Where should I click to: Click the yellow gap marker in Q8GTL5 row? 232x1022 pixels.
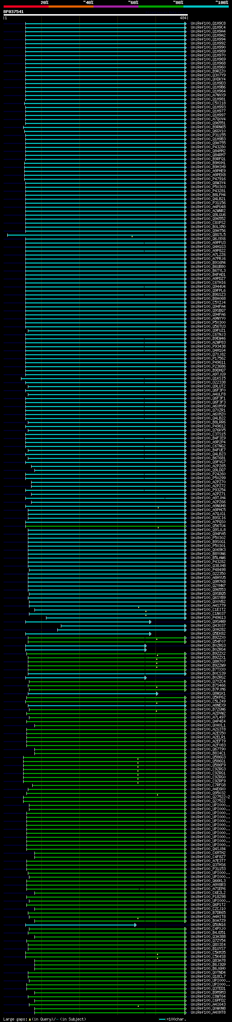click(132, 236)
